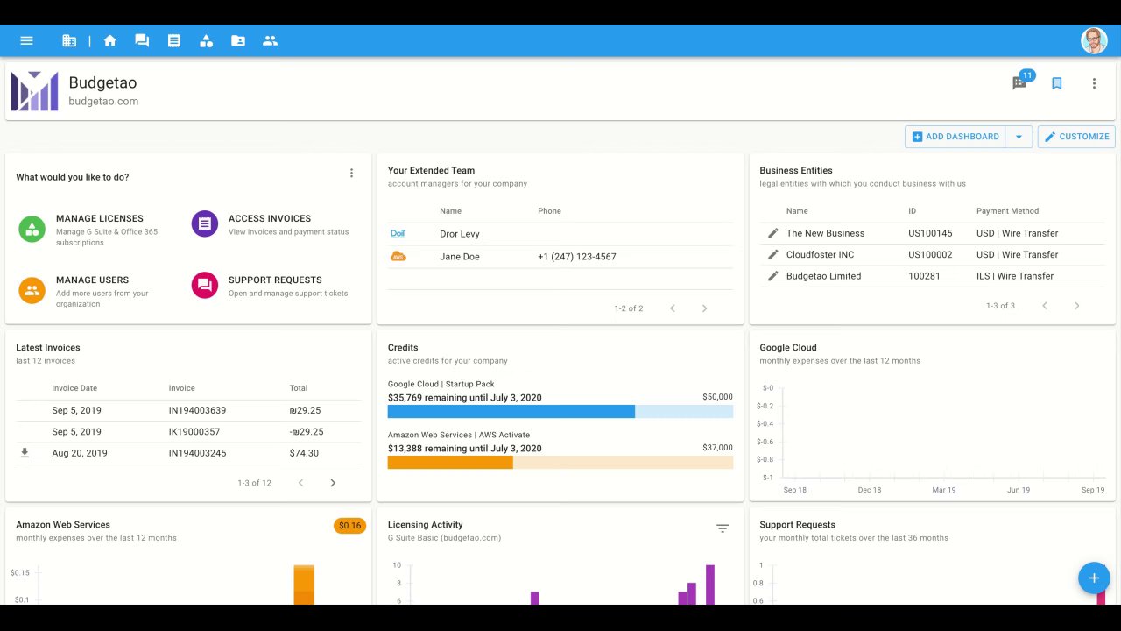Viewport: 1121px width, 631px height.
Task: Open the Licensing Activity filter icon
Action: (x=723, y=528)
